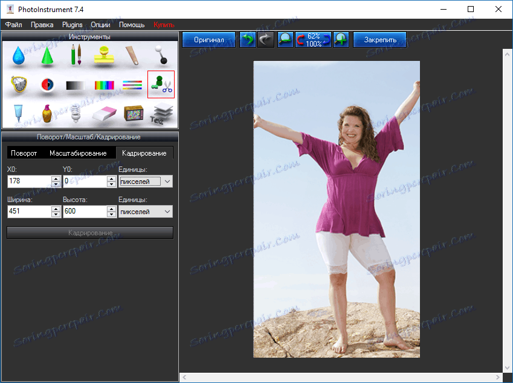Screen dimensions: 513x383
Task: Choose the pink eraser tool
Action: [x=105, y=113]
